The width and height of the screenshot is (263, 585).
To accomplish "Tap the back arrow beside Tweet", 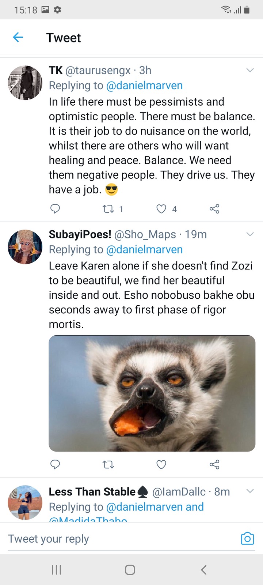I will pos(18,37).
